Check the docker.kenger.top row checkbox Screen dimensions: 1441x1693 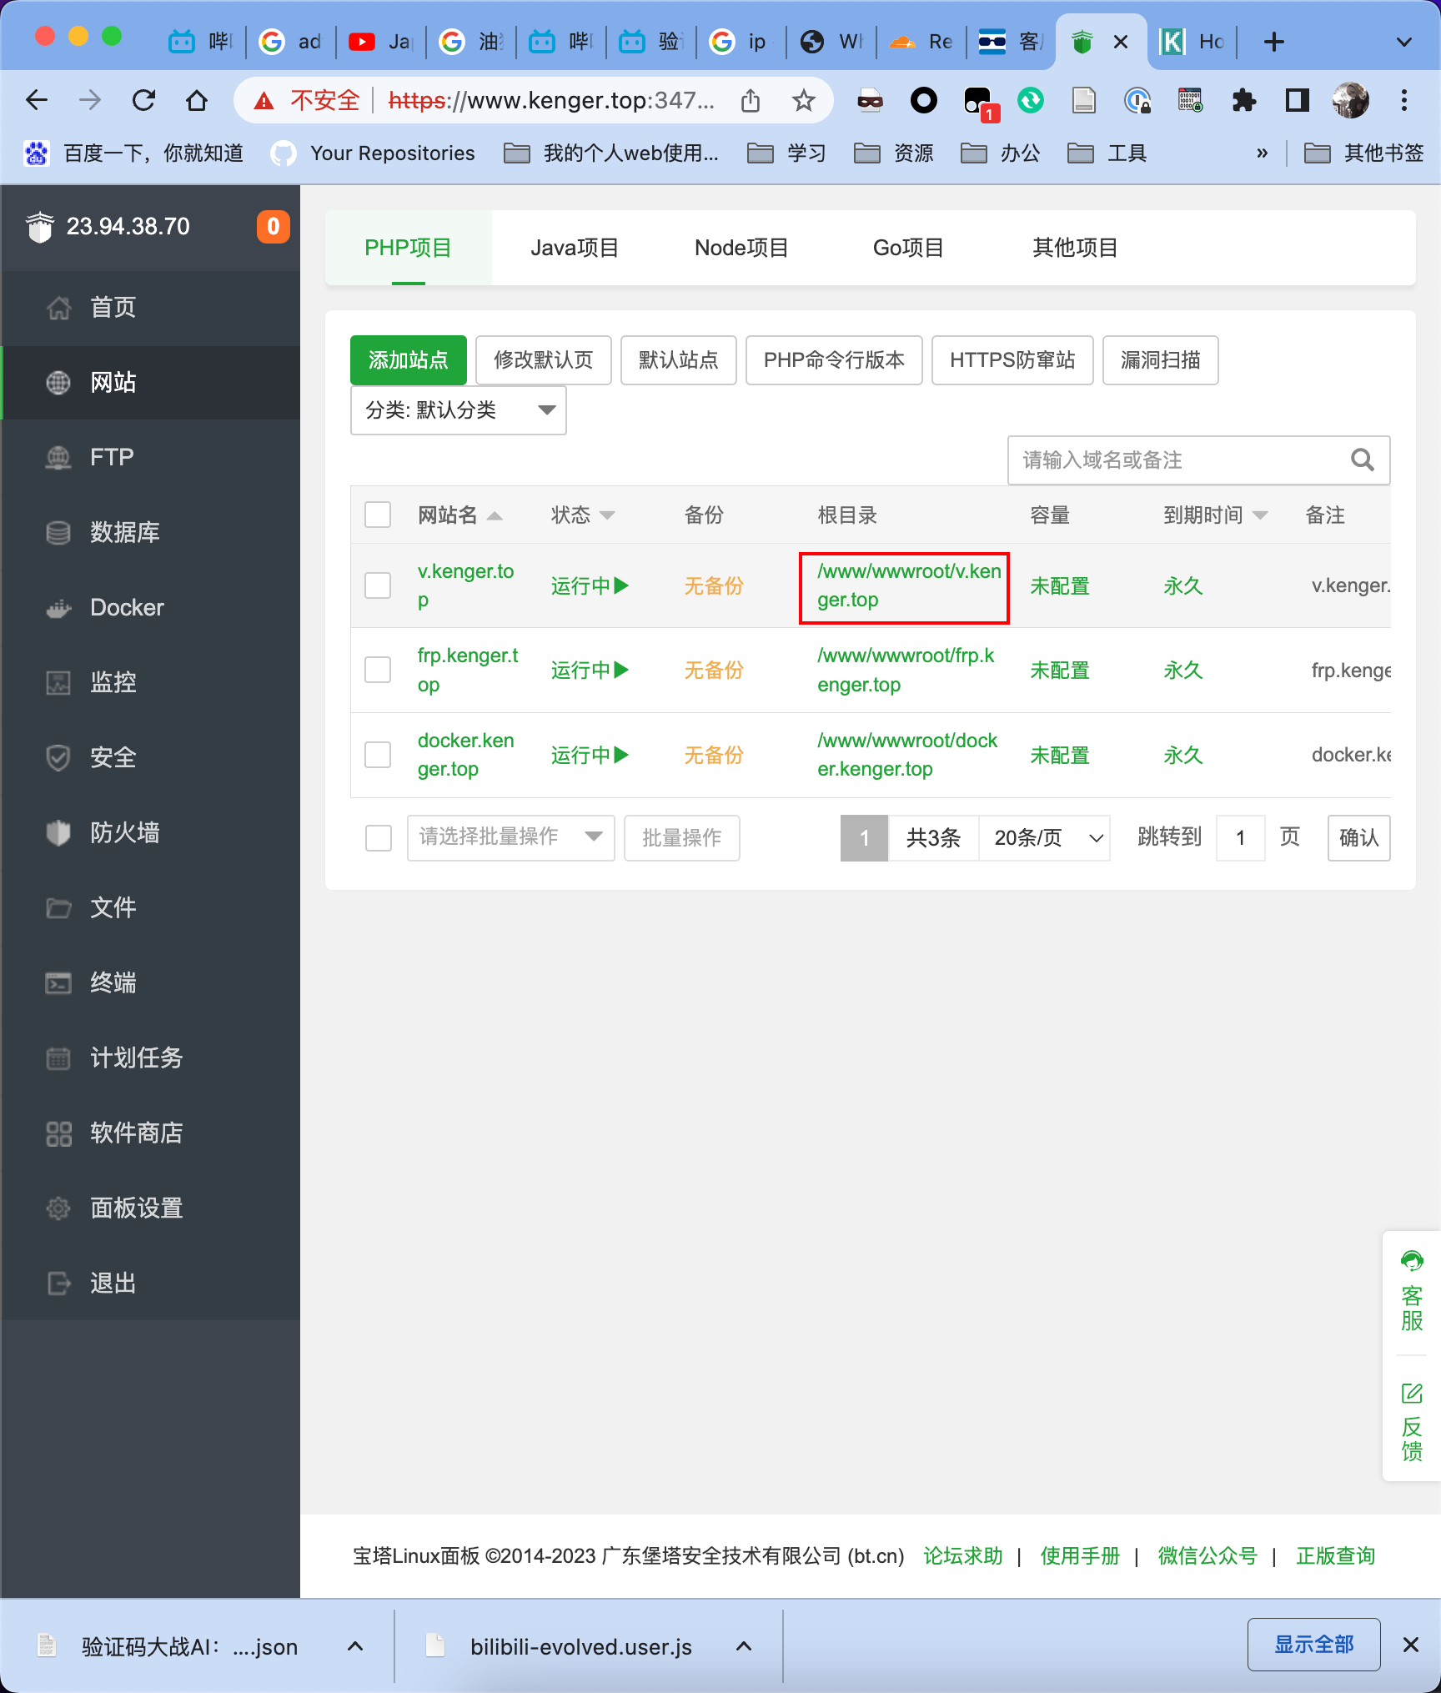378,755
